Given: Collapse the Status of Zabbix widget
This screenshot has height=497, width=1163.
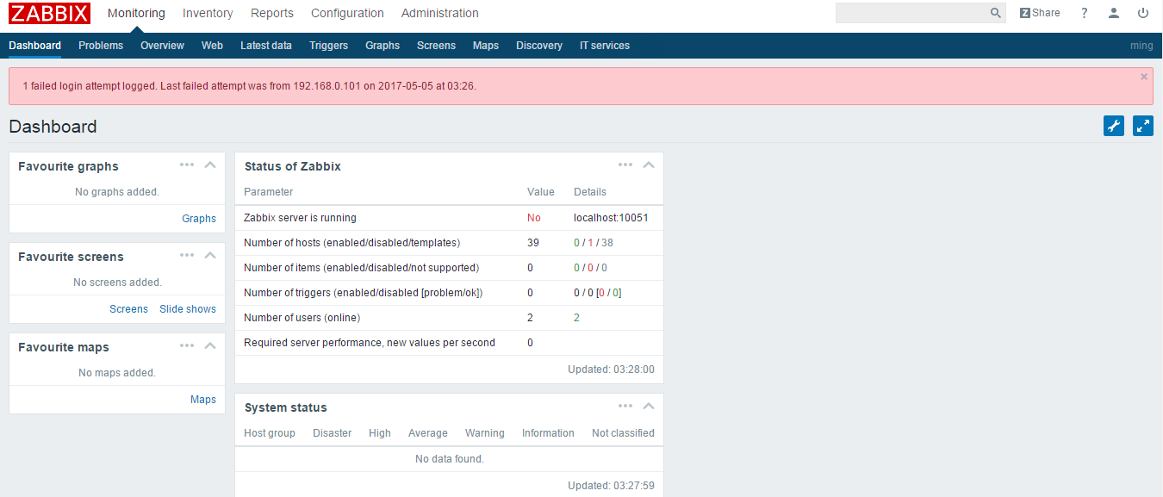Looking at the screenshot, I should 649,165.
